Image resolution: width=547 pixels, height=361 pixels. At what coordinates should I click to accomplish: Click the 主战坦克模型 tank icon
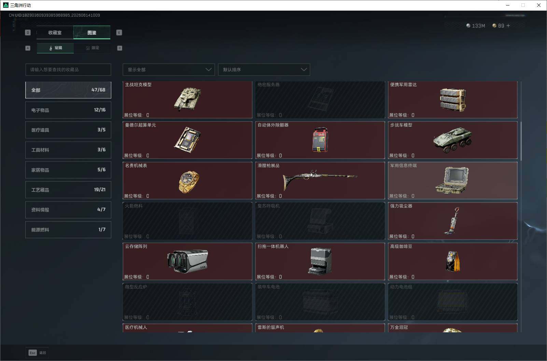coord(187,99)
